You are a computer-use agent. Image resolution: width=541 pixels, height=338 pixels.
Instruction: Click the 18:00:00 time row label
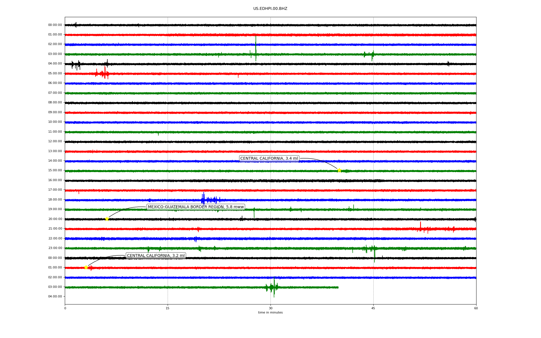55,200
